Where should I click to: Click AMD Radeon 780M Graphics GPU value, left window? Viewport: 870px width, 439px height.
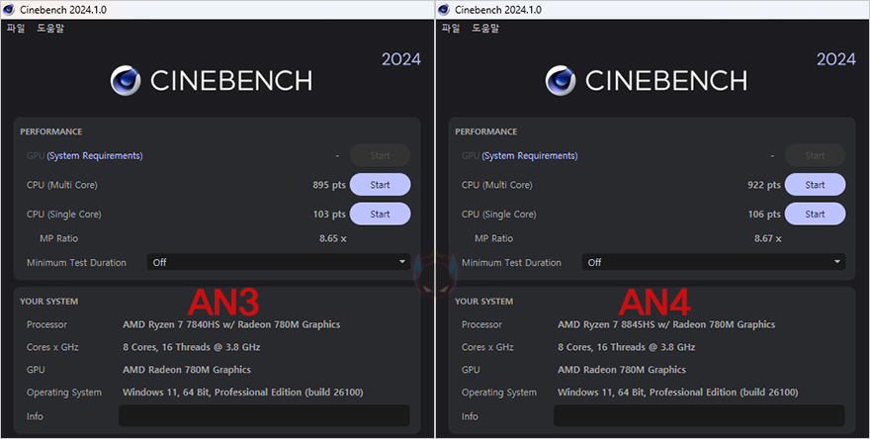tap(187, 370)
